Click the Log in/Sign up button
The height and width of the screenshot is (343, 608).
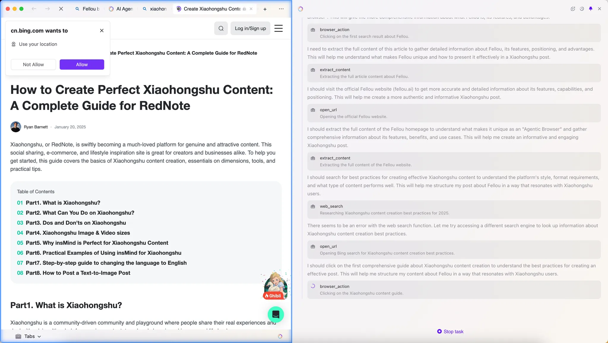(x=250, y=28)
